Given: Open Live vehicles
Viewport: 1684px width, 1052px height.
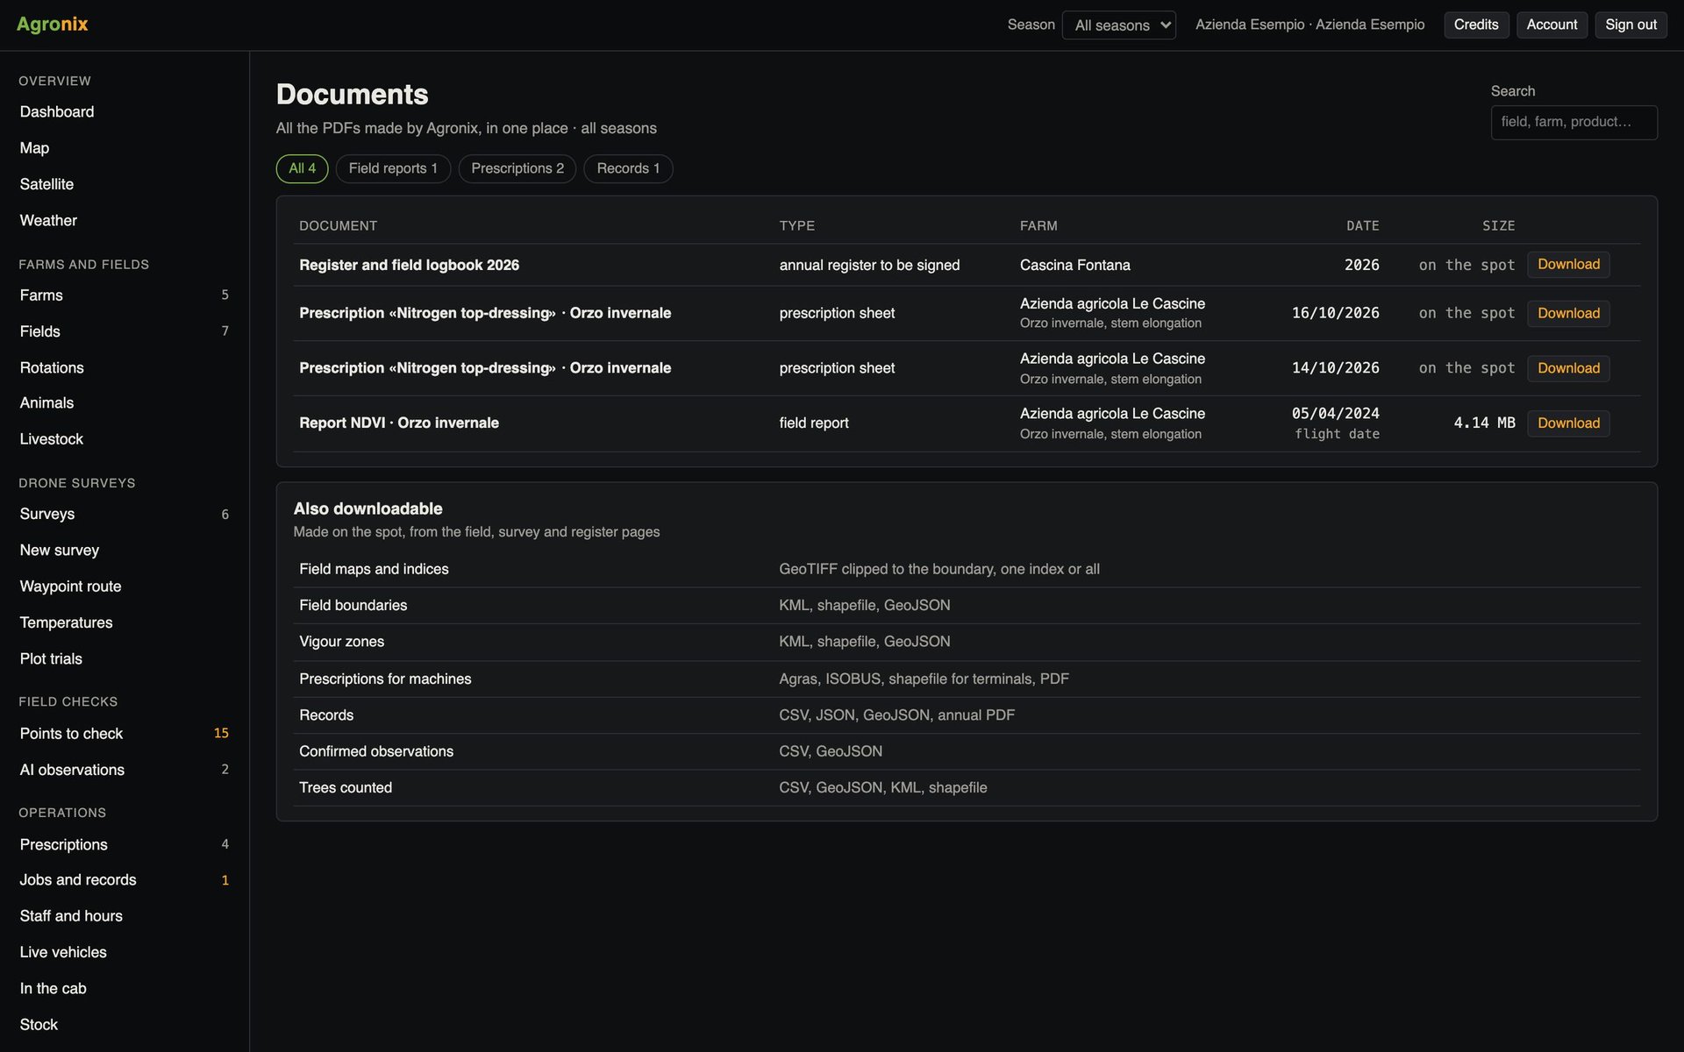Looking at the screenshot, I should pos(125,952).
